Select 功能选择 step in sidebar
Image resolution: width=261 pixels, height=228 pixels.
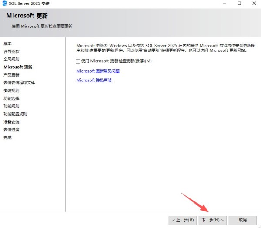[x=11, y=98]
